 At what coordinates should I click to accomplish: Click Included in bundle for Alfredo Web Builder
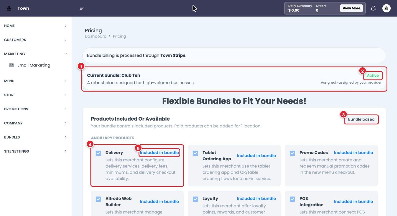tap(159, 202)
